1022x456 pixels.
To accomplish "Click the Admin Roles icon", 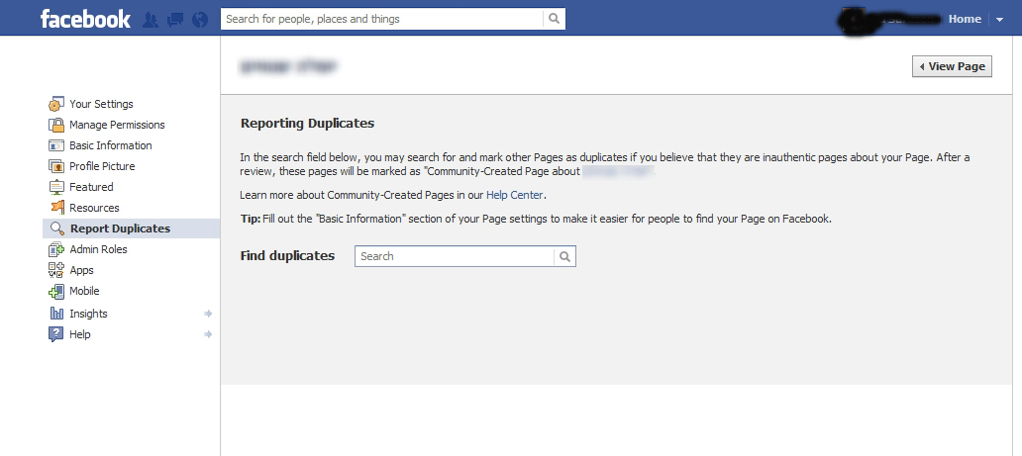I will click(x=56, y=249).
